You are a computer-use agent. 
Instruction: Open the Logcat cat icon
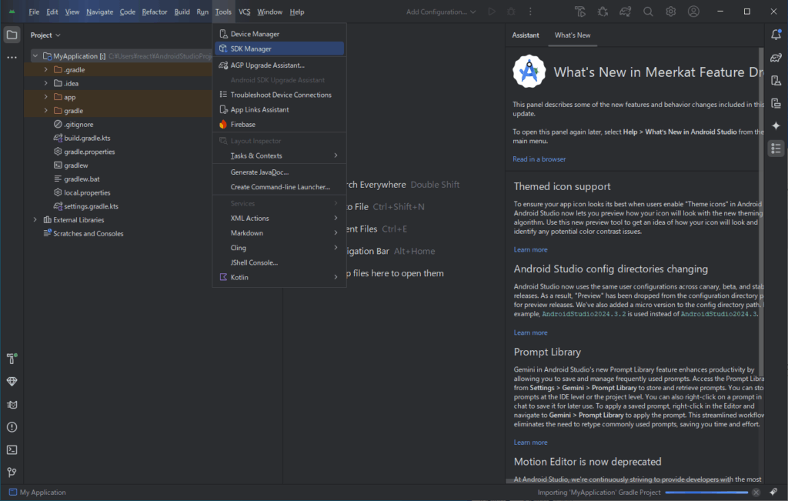12,405
